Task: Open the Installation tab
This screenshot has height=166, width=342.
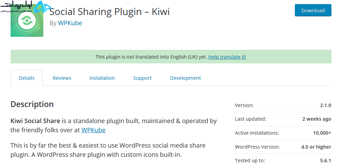Action: tap(102, 78)
